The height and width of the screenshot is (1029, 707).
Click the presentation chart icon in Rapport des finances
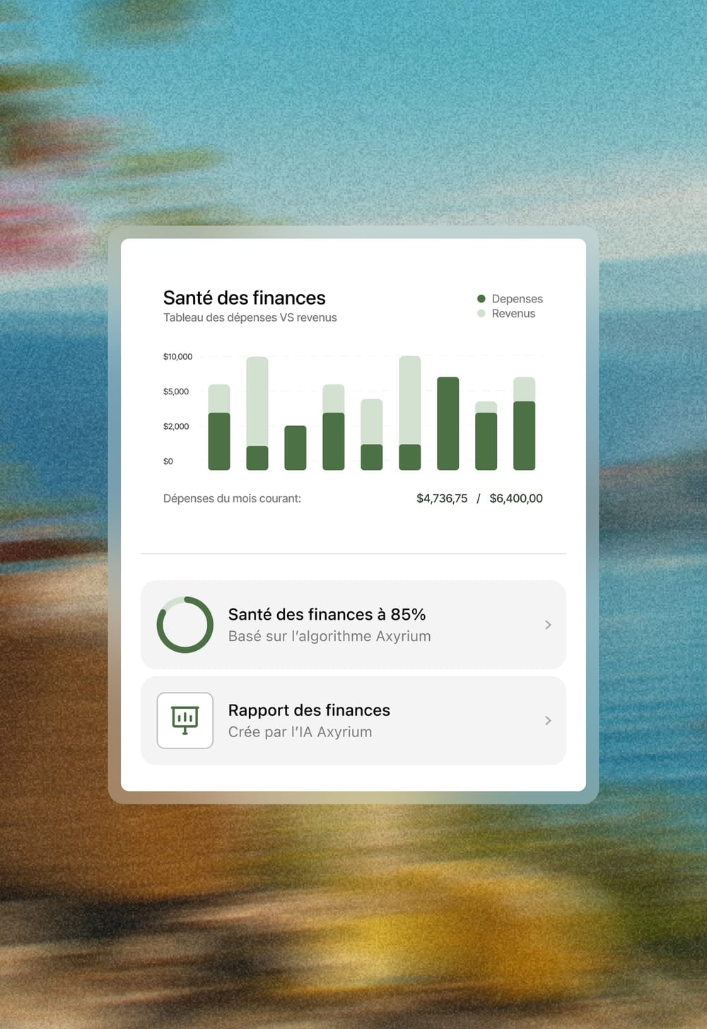point(185,720)
